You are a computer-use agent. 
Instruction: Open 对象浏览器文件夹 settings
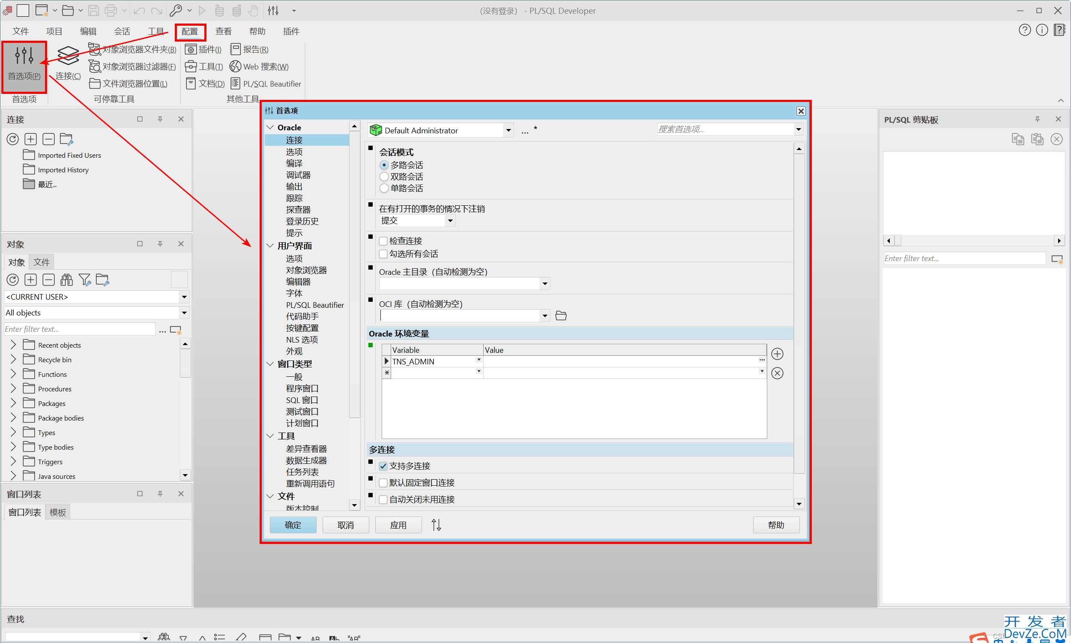132,49
